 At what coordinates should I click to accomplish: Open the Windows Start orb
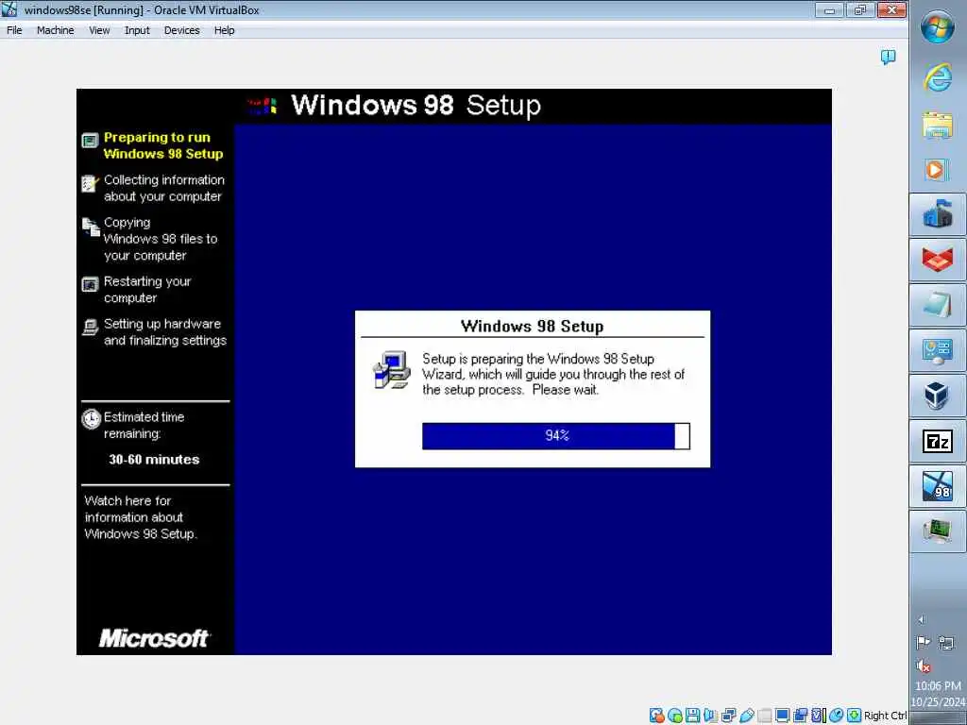[x=938, y=26]
